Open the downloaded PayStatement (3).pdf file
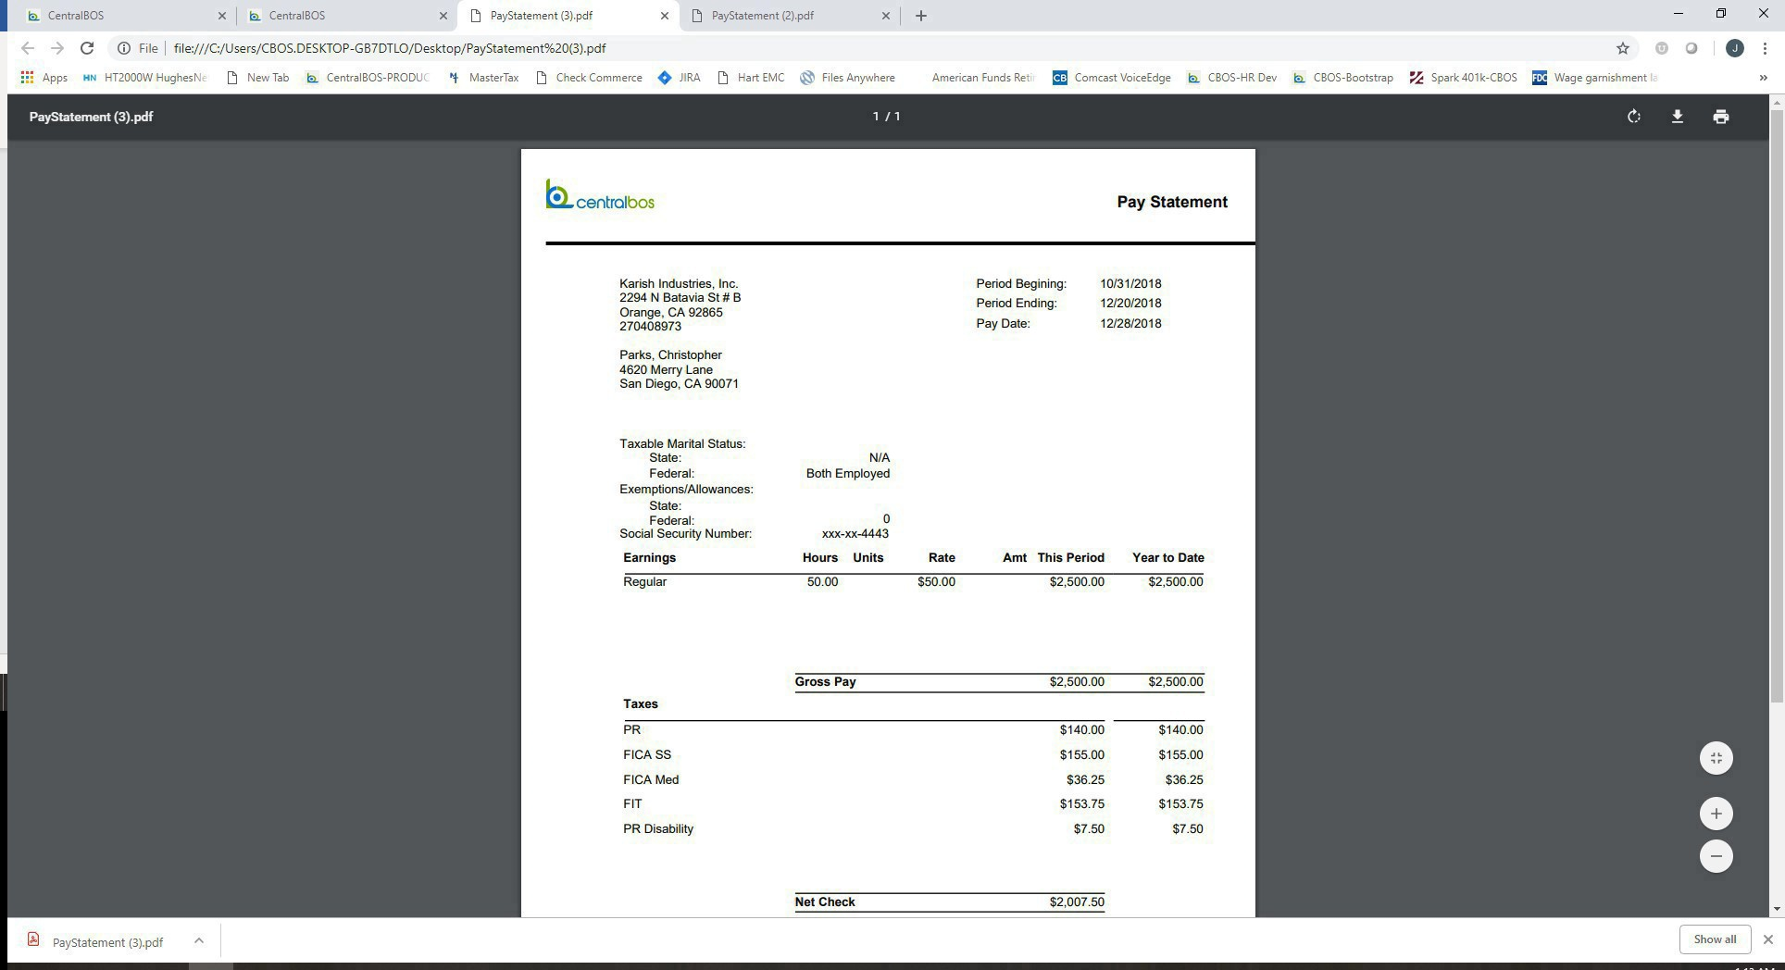 [97, 942]
